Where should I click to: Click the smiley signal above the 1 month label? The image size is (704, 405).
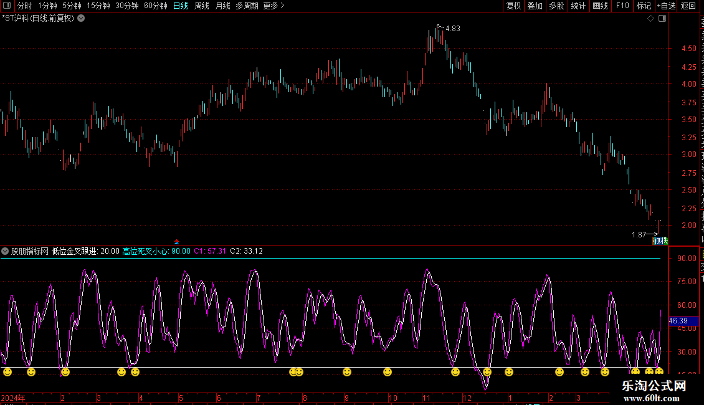coord(509,372)
